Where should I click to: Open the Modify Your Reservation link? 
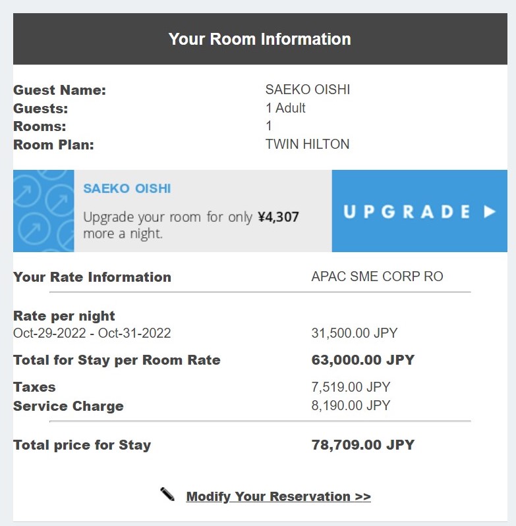click(278, 496)
